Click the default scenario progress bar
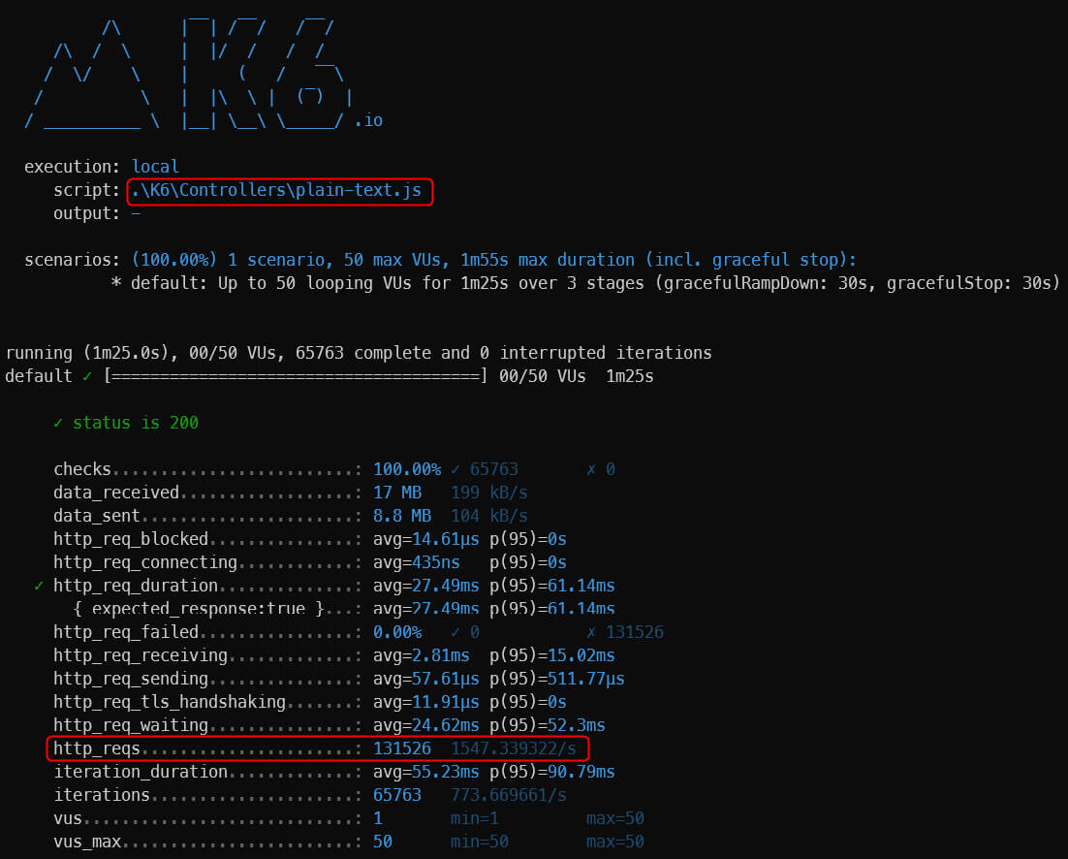1068x859 pixels. click(296, 376)
